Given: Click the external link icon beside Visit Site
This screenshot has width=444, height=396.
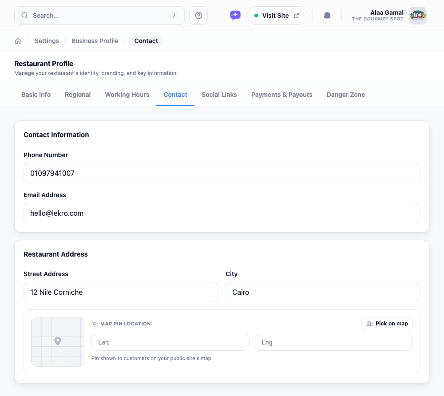Looking at the screenshot, I should coord(297,16).
